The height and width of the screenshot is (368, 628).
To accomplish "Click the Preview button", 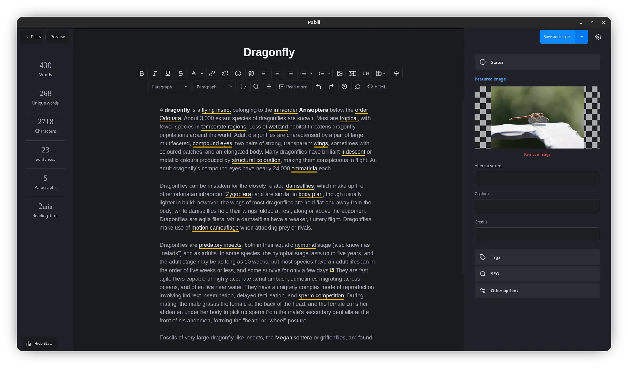I will tap(57, 37).
